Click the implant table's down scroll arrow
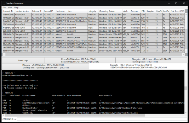This screenshot has height=123, width=189. 186,52
